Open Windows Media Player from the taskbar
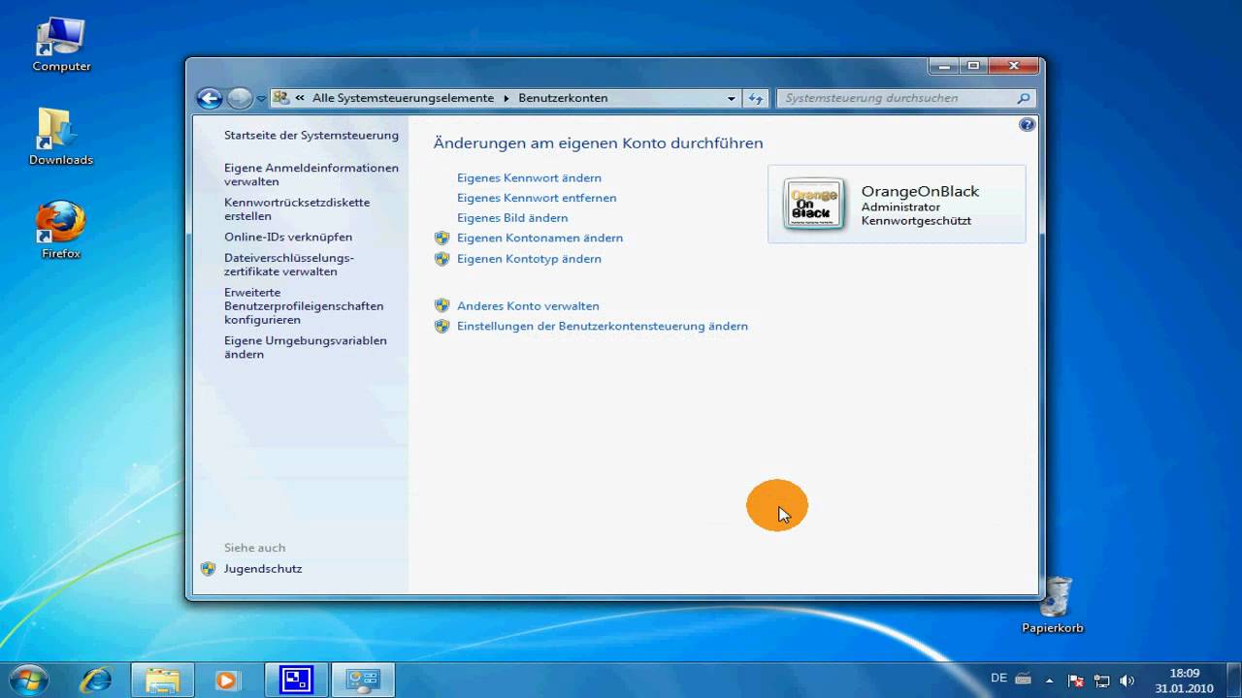The image size is (1242, 698). (x=226, y=681)
